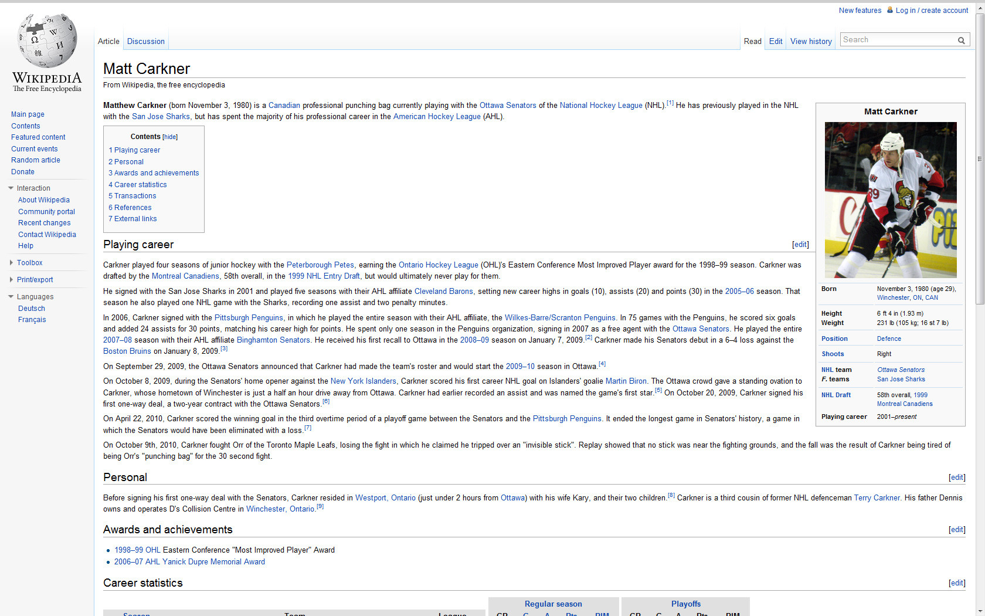Edit the Awards and achievements section
The width and height of the screenshot is (985, 616).
coord(957,530)
